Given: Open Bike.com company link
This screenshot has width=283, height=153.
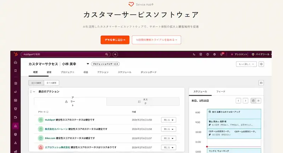Looking at the screenshot, I should 50,138.
